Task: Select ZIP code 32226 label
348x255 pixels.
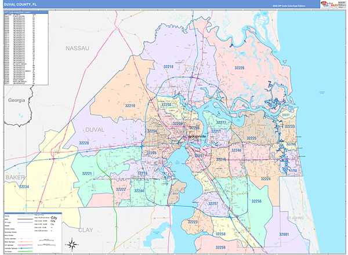Action: coord(239,68)
